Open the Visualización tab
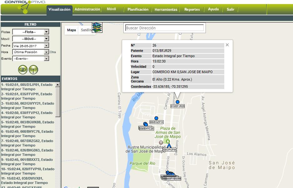Viewport: 293px width, 188px height. 59,9
